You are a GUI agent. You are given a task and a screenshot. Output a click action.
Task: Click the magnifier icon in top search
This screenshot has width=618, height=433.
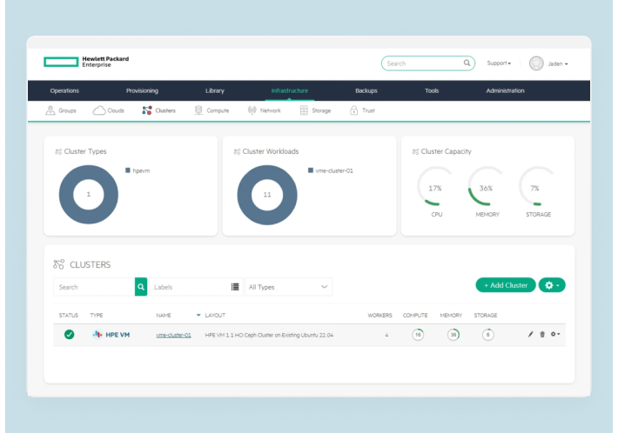point(467,63)
